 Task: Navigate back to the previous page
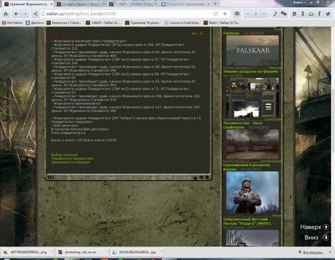coord(16,14)
